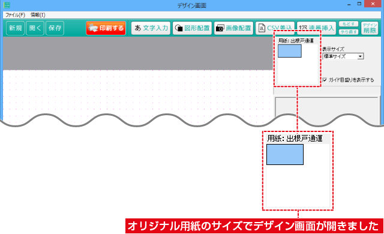Expand the 表示サイズ dropdown arrow

[x=360, y=56]
